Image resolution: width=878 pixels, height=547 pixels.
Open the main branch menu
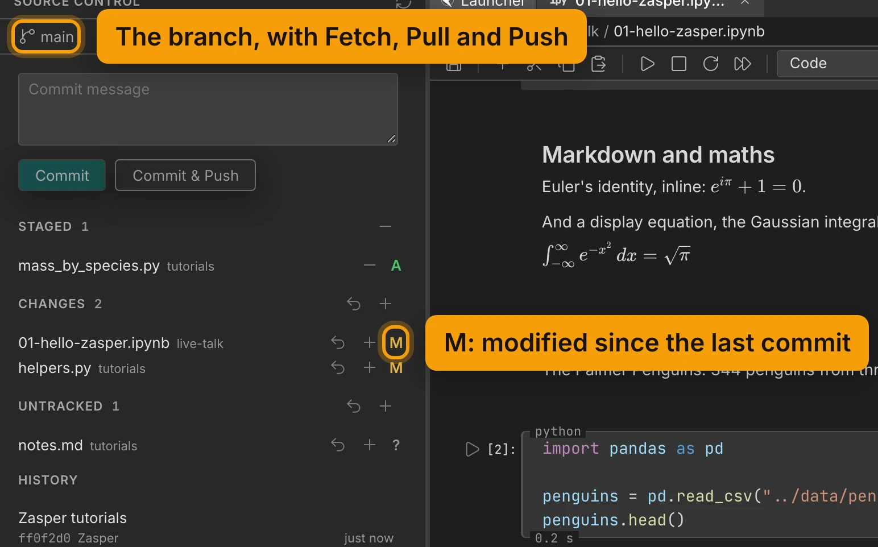tap(47, 37)
